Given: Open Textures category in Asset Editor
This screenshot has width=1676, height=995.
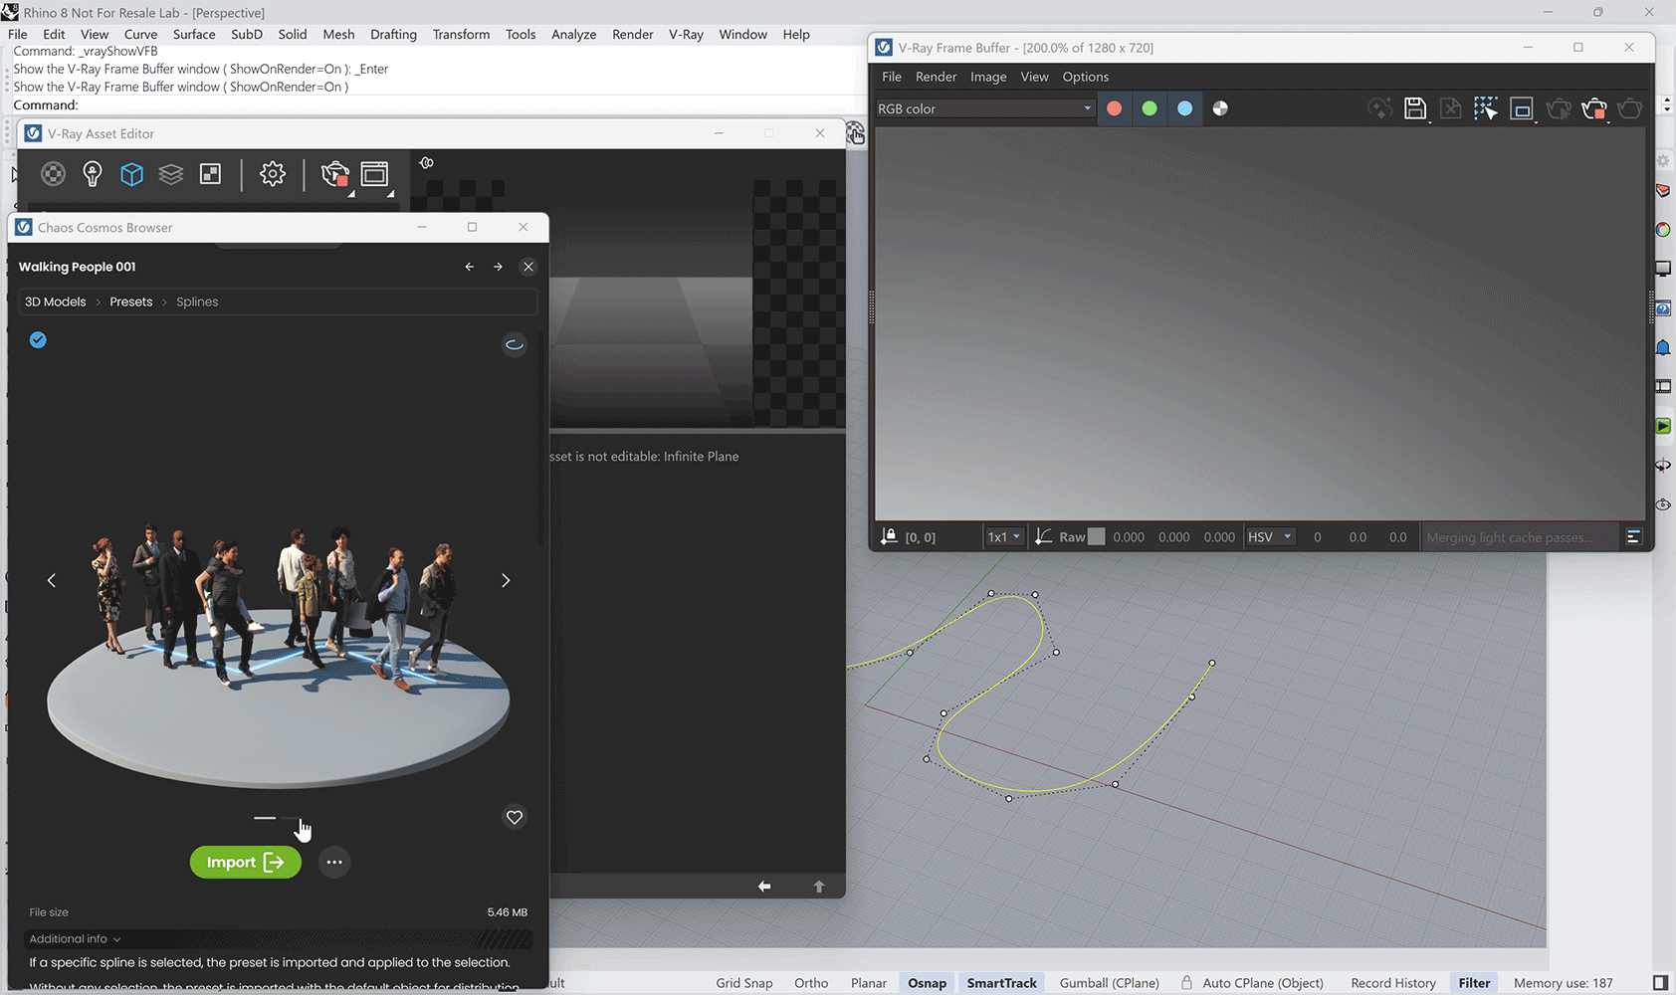Looking at the screenshot, I should [211, 174].
